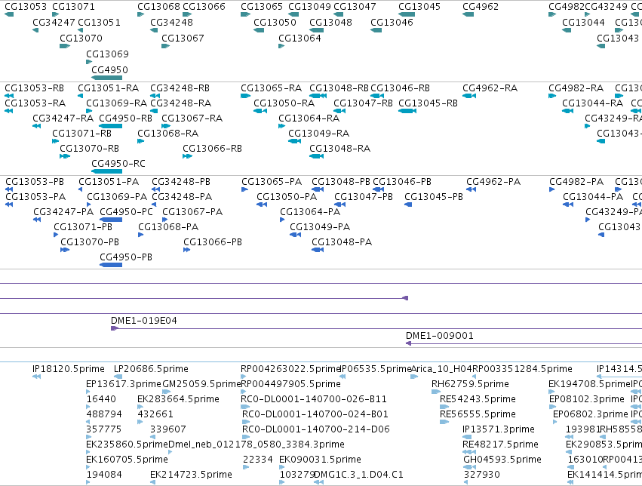This screenshot has width=642, height=486.
Task: Click the CG4950-RC transcript label
Action: click(x=118, y=163)
